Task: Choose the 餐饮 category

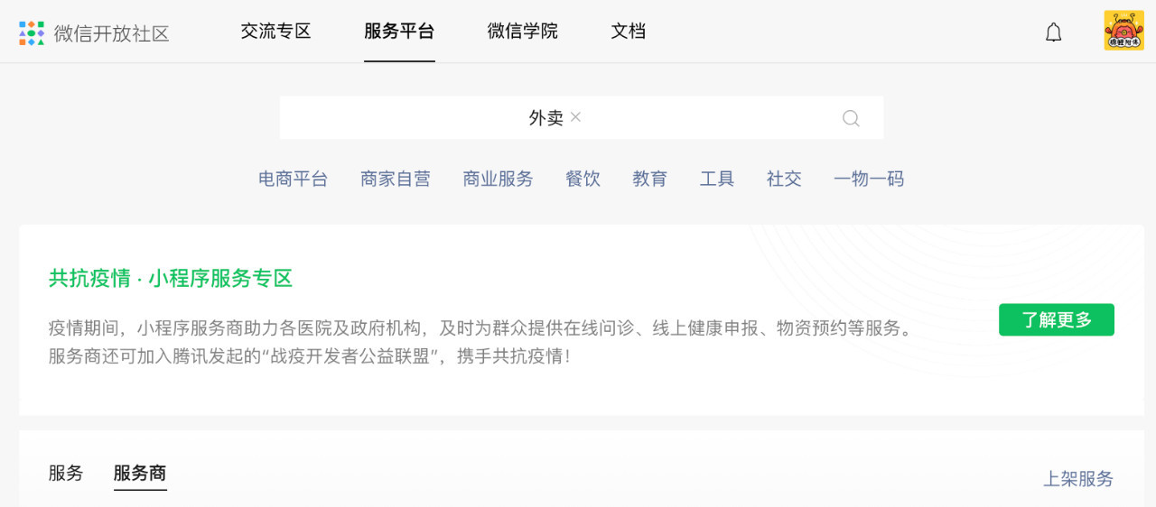Action: pos(583,179)
